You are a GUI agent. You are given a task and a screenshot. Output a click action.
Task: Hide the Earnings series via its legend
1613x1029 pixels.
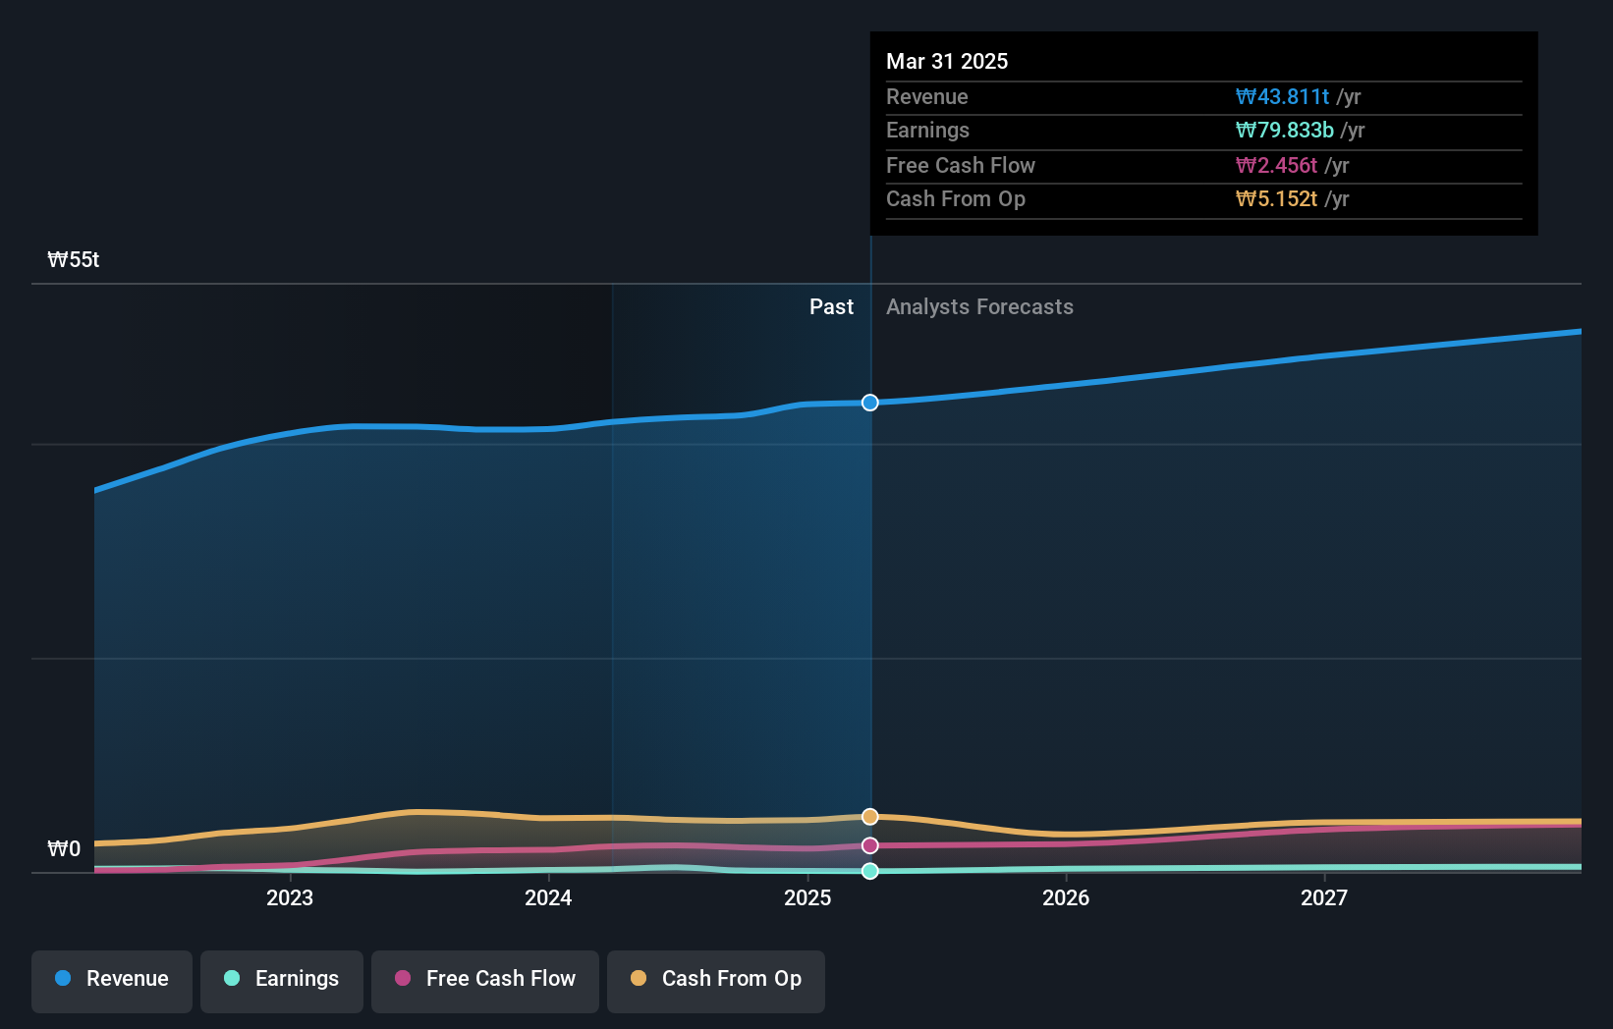click(x=282, y=979)
